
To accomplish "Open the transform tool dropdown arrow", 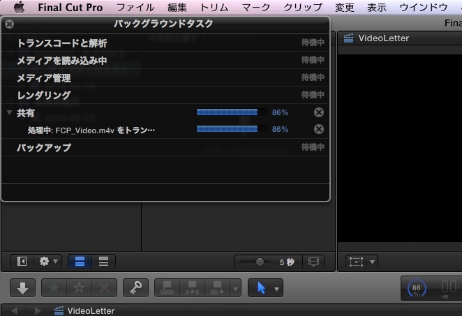I will 372,262.
